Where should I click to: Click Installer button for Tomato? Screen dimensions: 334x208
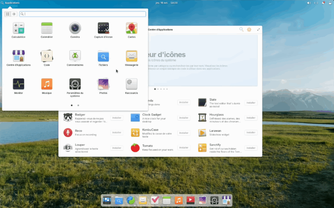click(184, 148)
